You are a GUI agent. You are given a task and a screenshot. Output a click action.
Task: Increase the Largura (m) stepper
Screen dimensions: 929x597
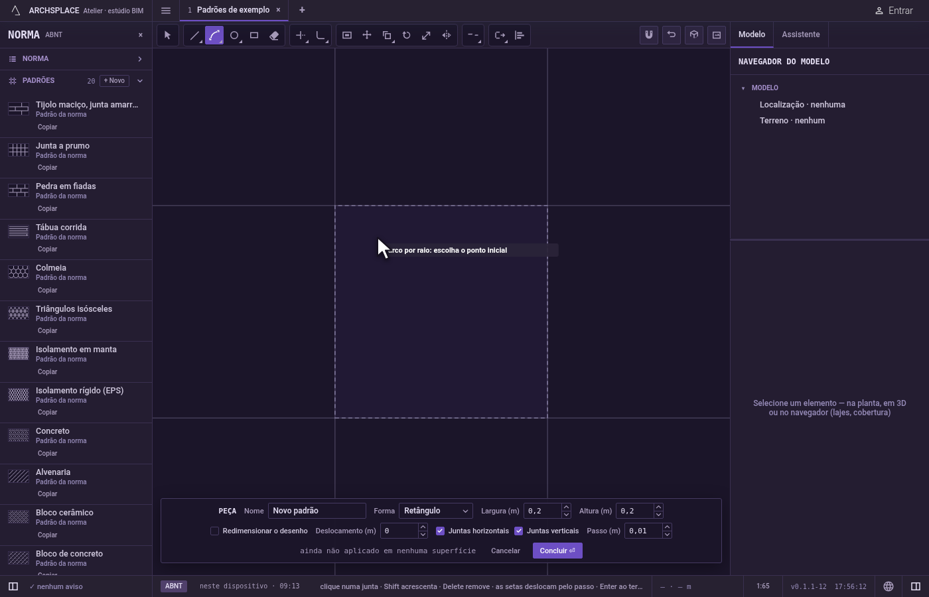coord(566,507)
